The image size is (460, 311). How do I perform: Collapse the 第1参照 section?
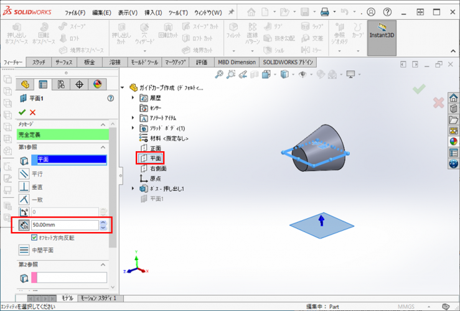(x=103, y=147)
